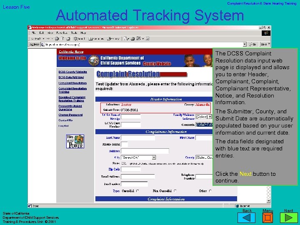300x225 pixels.
Task: Click the blue Back arrow button
Action: point(246,218)
